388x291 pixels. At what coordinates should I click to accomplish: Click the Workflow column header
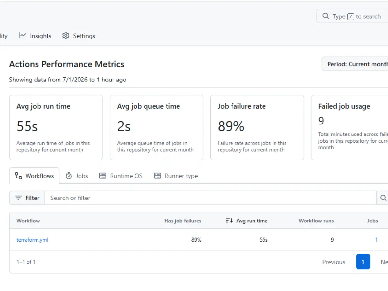point(28,221)
